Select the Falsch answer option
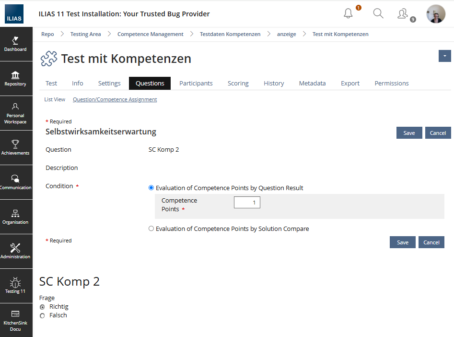The height and width of the screenshot is (337, 454). coord(42,315)
